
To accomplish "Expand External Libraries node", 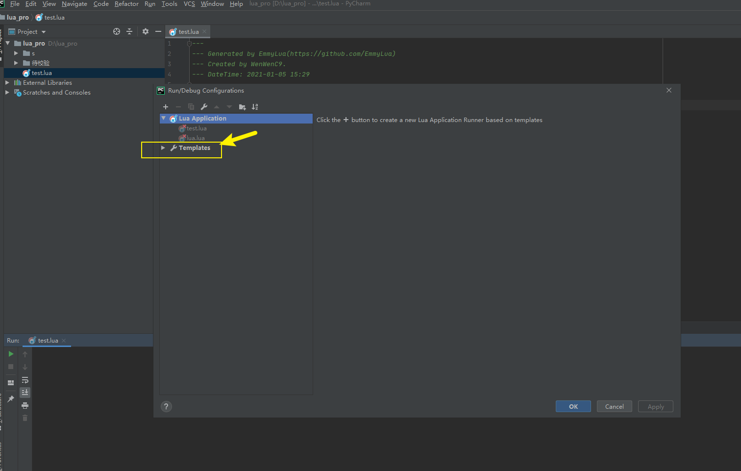I will point(7,83).
